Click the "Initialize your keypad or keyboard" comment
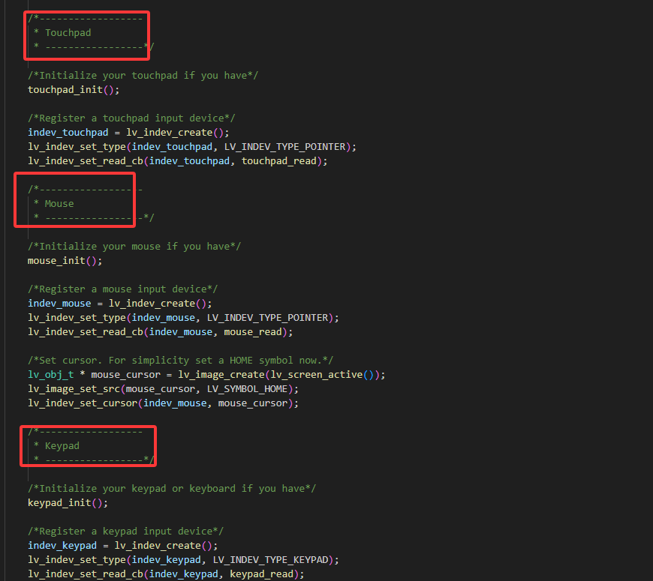Viewport: 653px width, 581px height. tap(172, 489)
